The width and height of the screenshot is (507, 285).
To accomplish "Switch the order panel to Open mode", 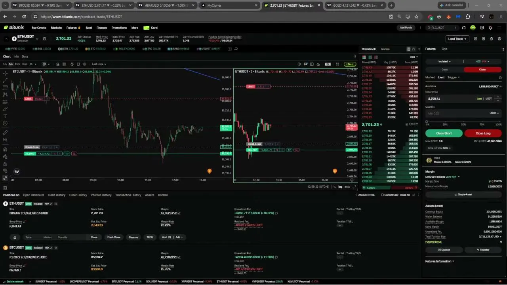I will pyautogui.click(x=444, y=70).
